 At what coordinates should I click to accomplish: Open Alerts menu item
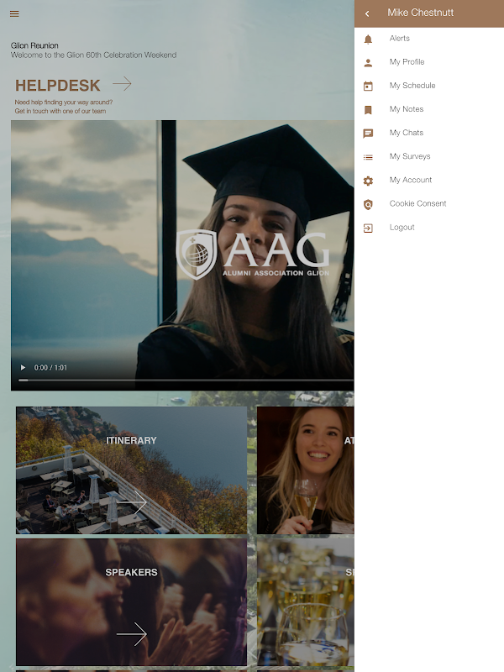(429, 39)
